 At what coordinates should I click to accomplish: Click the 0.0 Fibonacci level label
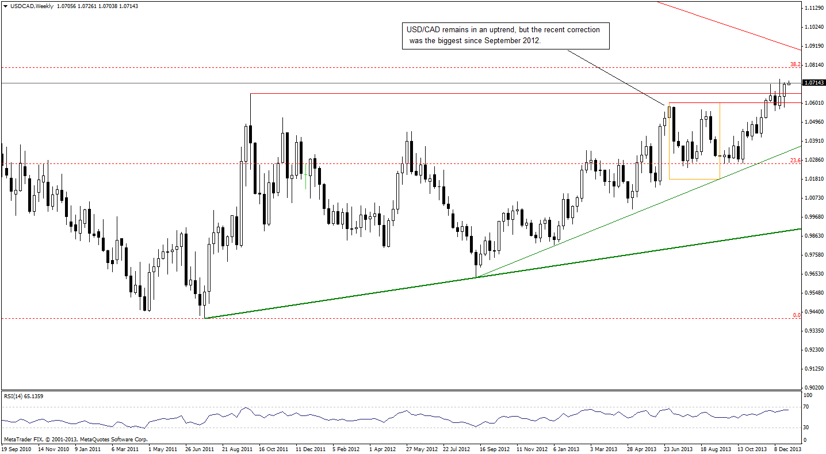(797, 315)
